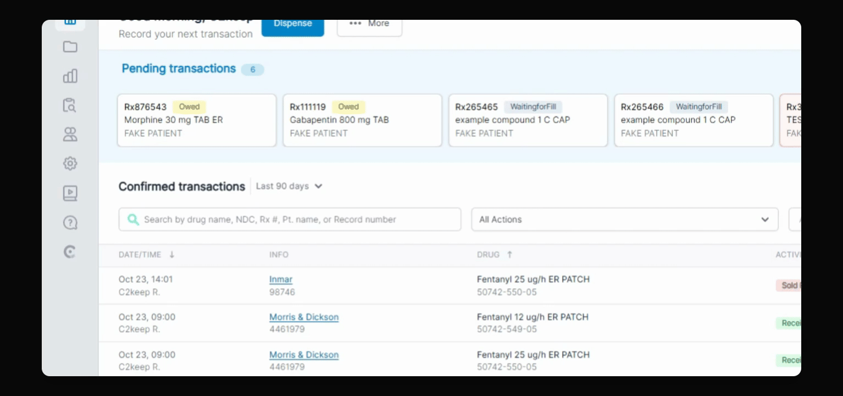
Task: Click the transaction search field
Action: [x=290, y=219]
